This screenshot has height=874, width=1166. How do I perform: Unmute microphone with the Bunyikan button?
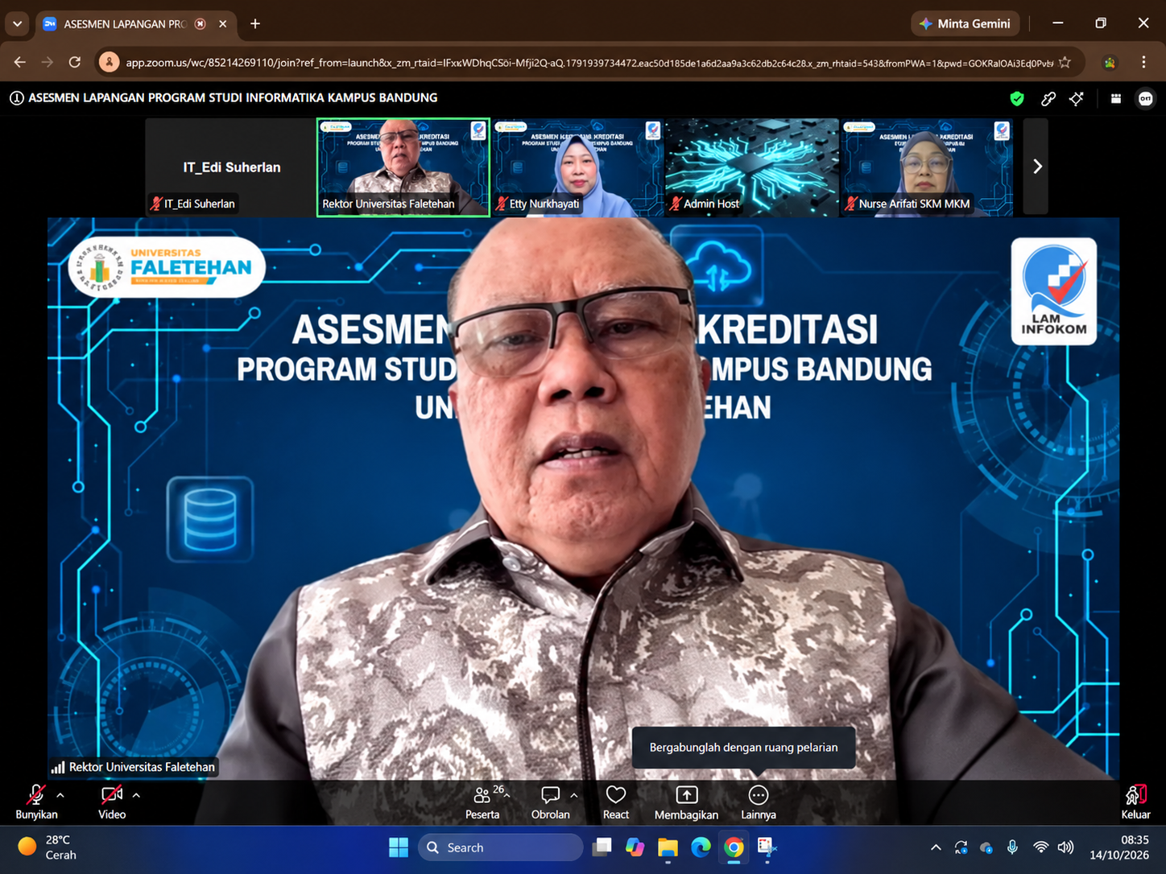point(36,802)
